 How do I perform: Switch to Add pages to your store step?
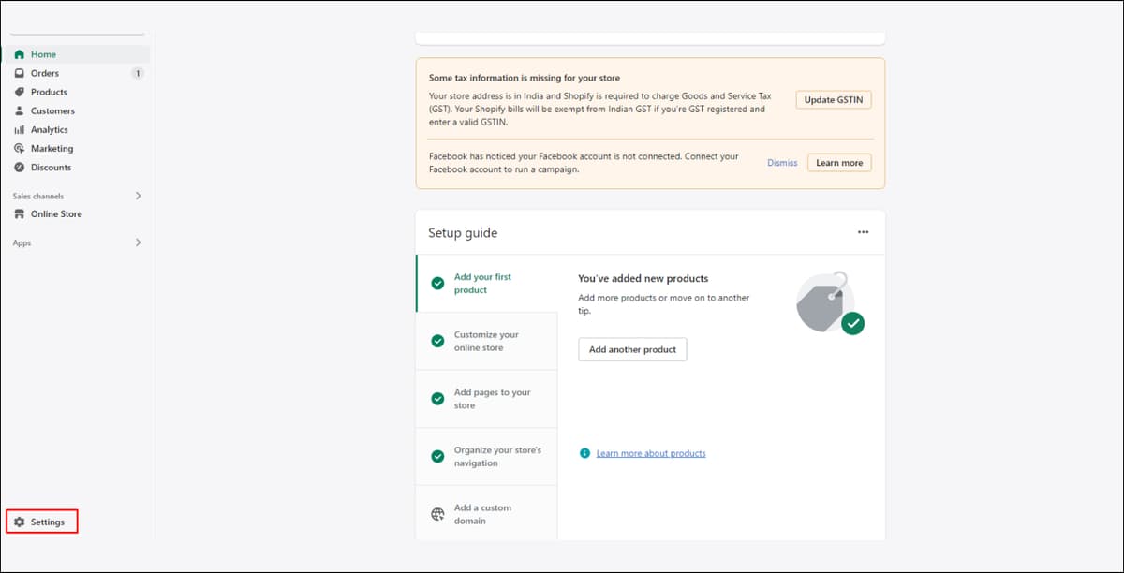pos(486,399)
